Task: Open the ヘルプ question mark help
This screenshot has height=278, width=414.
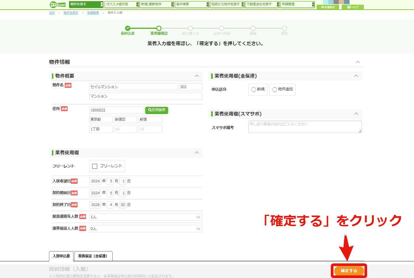Action: coord(353,7)
